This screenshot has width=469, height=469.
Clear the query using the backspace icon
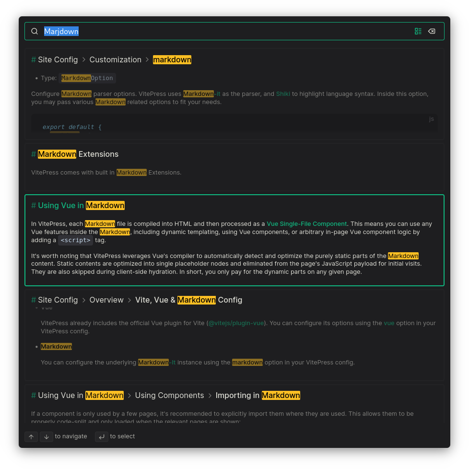[x=432, y=31]
